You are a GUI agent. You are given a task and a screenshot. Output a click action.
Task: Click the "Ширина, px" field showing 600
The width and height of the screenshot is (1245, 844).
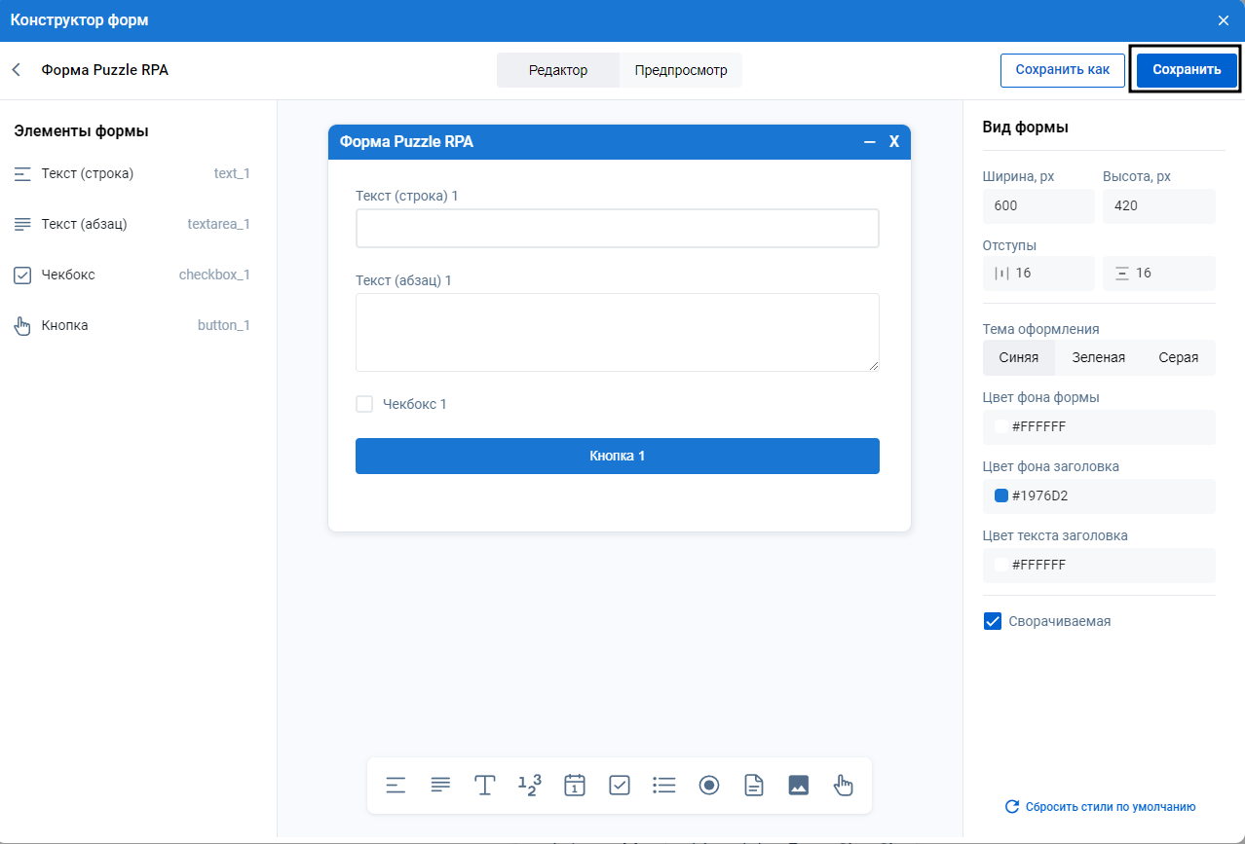[x=1039, y=205]
